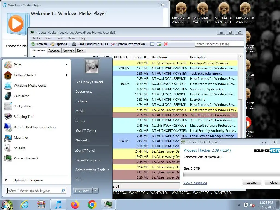Switch to Process Hacker taskbar button
Image resolution: width=280 pixels, height=210 pixels.
(x=108, y=205)
